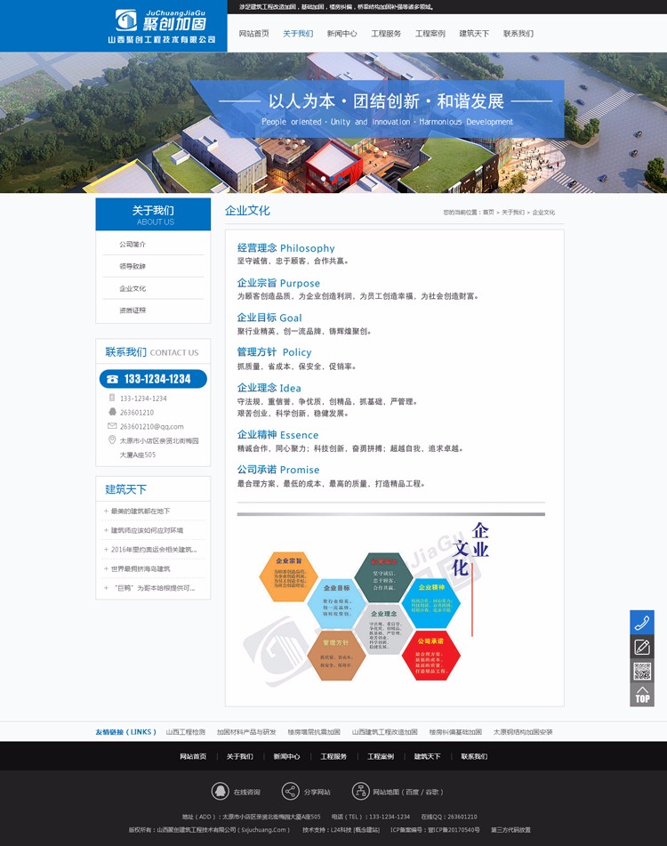Open 关于我们 in the top navigation
The width and height of the screenshot is (667, 846).
[298, 34]
